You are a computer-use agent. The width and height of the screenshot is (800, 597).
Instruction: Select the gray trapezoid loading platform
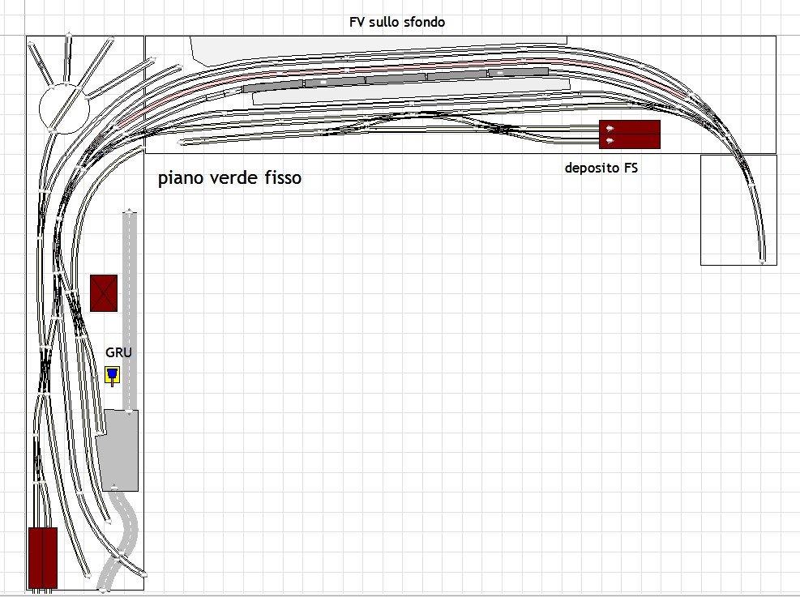tap(120, 450)
